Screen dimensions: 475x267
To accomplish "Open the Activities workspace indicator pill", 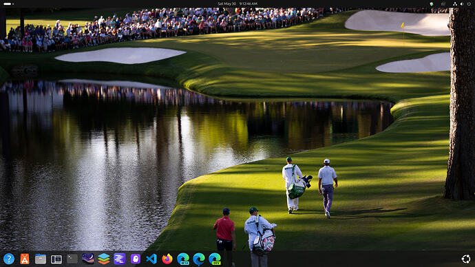I will click(x=8, y=3).
